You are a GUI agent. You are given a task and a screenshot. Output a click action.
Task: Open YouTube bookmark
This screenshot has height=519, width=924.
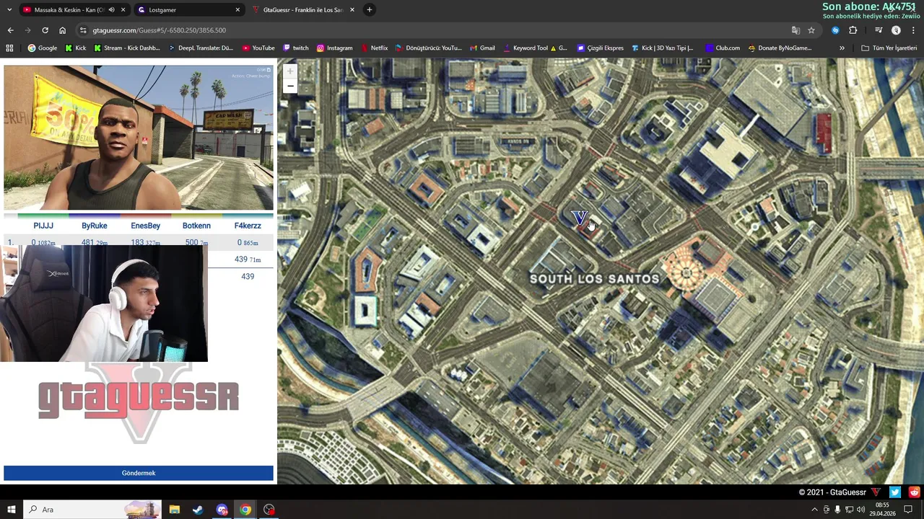pos(258,48)
